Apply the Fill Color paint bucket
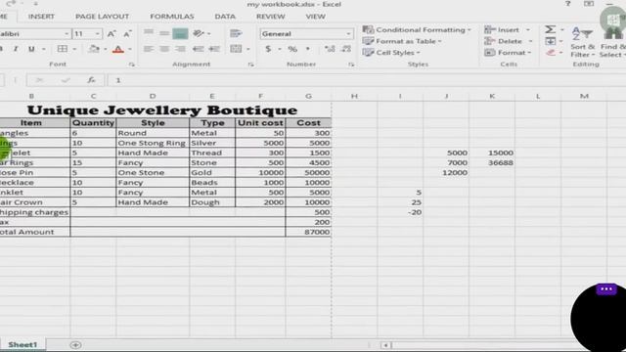This screenshot has width=626, height=352. tap(94, 49)
